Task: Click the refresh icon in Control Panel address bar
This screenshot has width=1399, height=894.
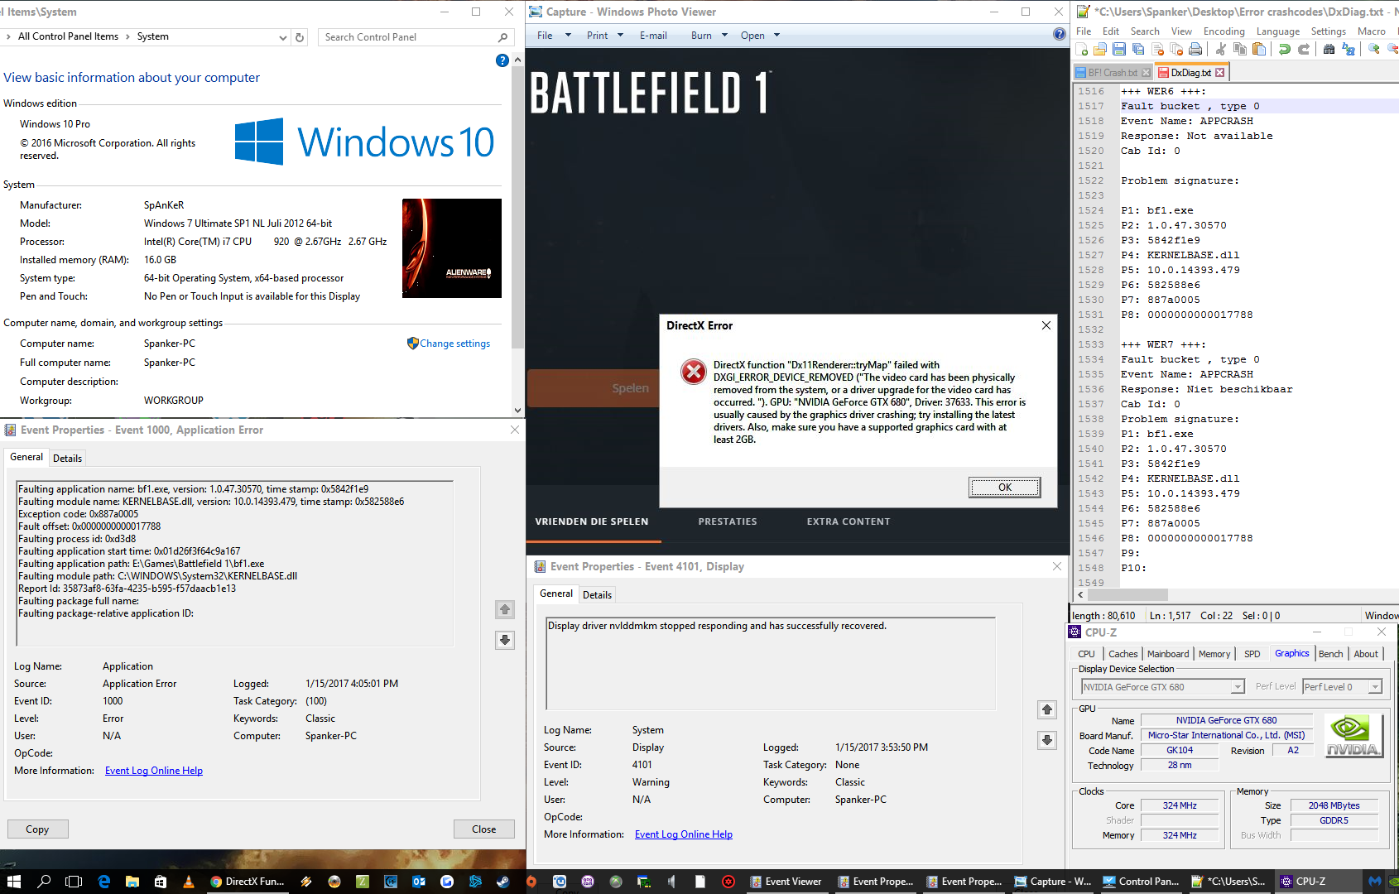Action: [300, 37]
